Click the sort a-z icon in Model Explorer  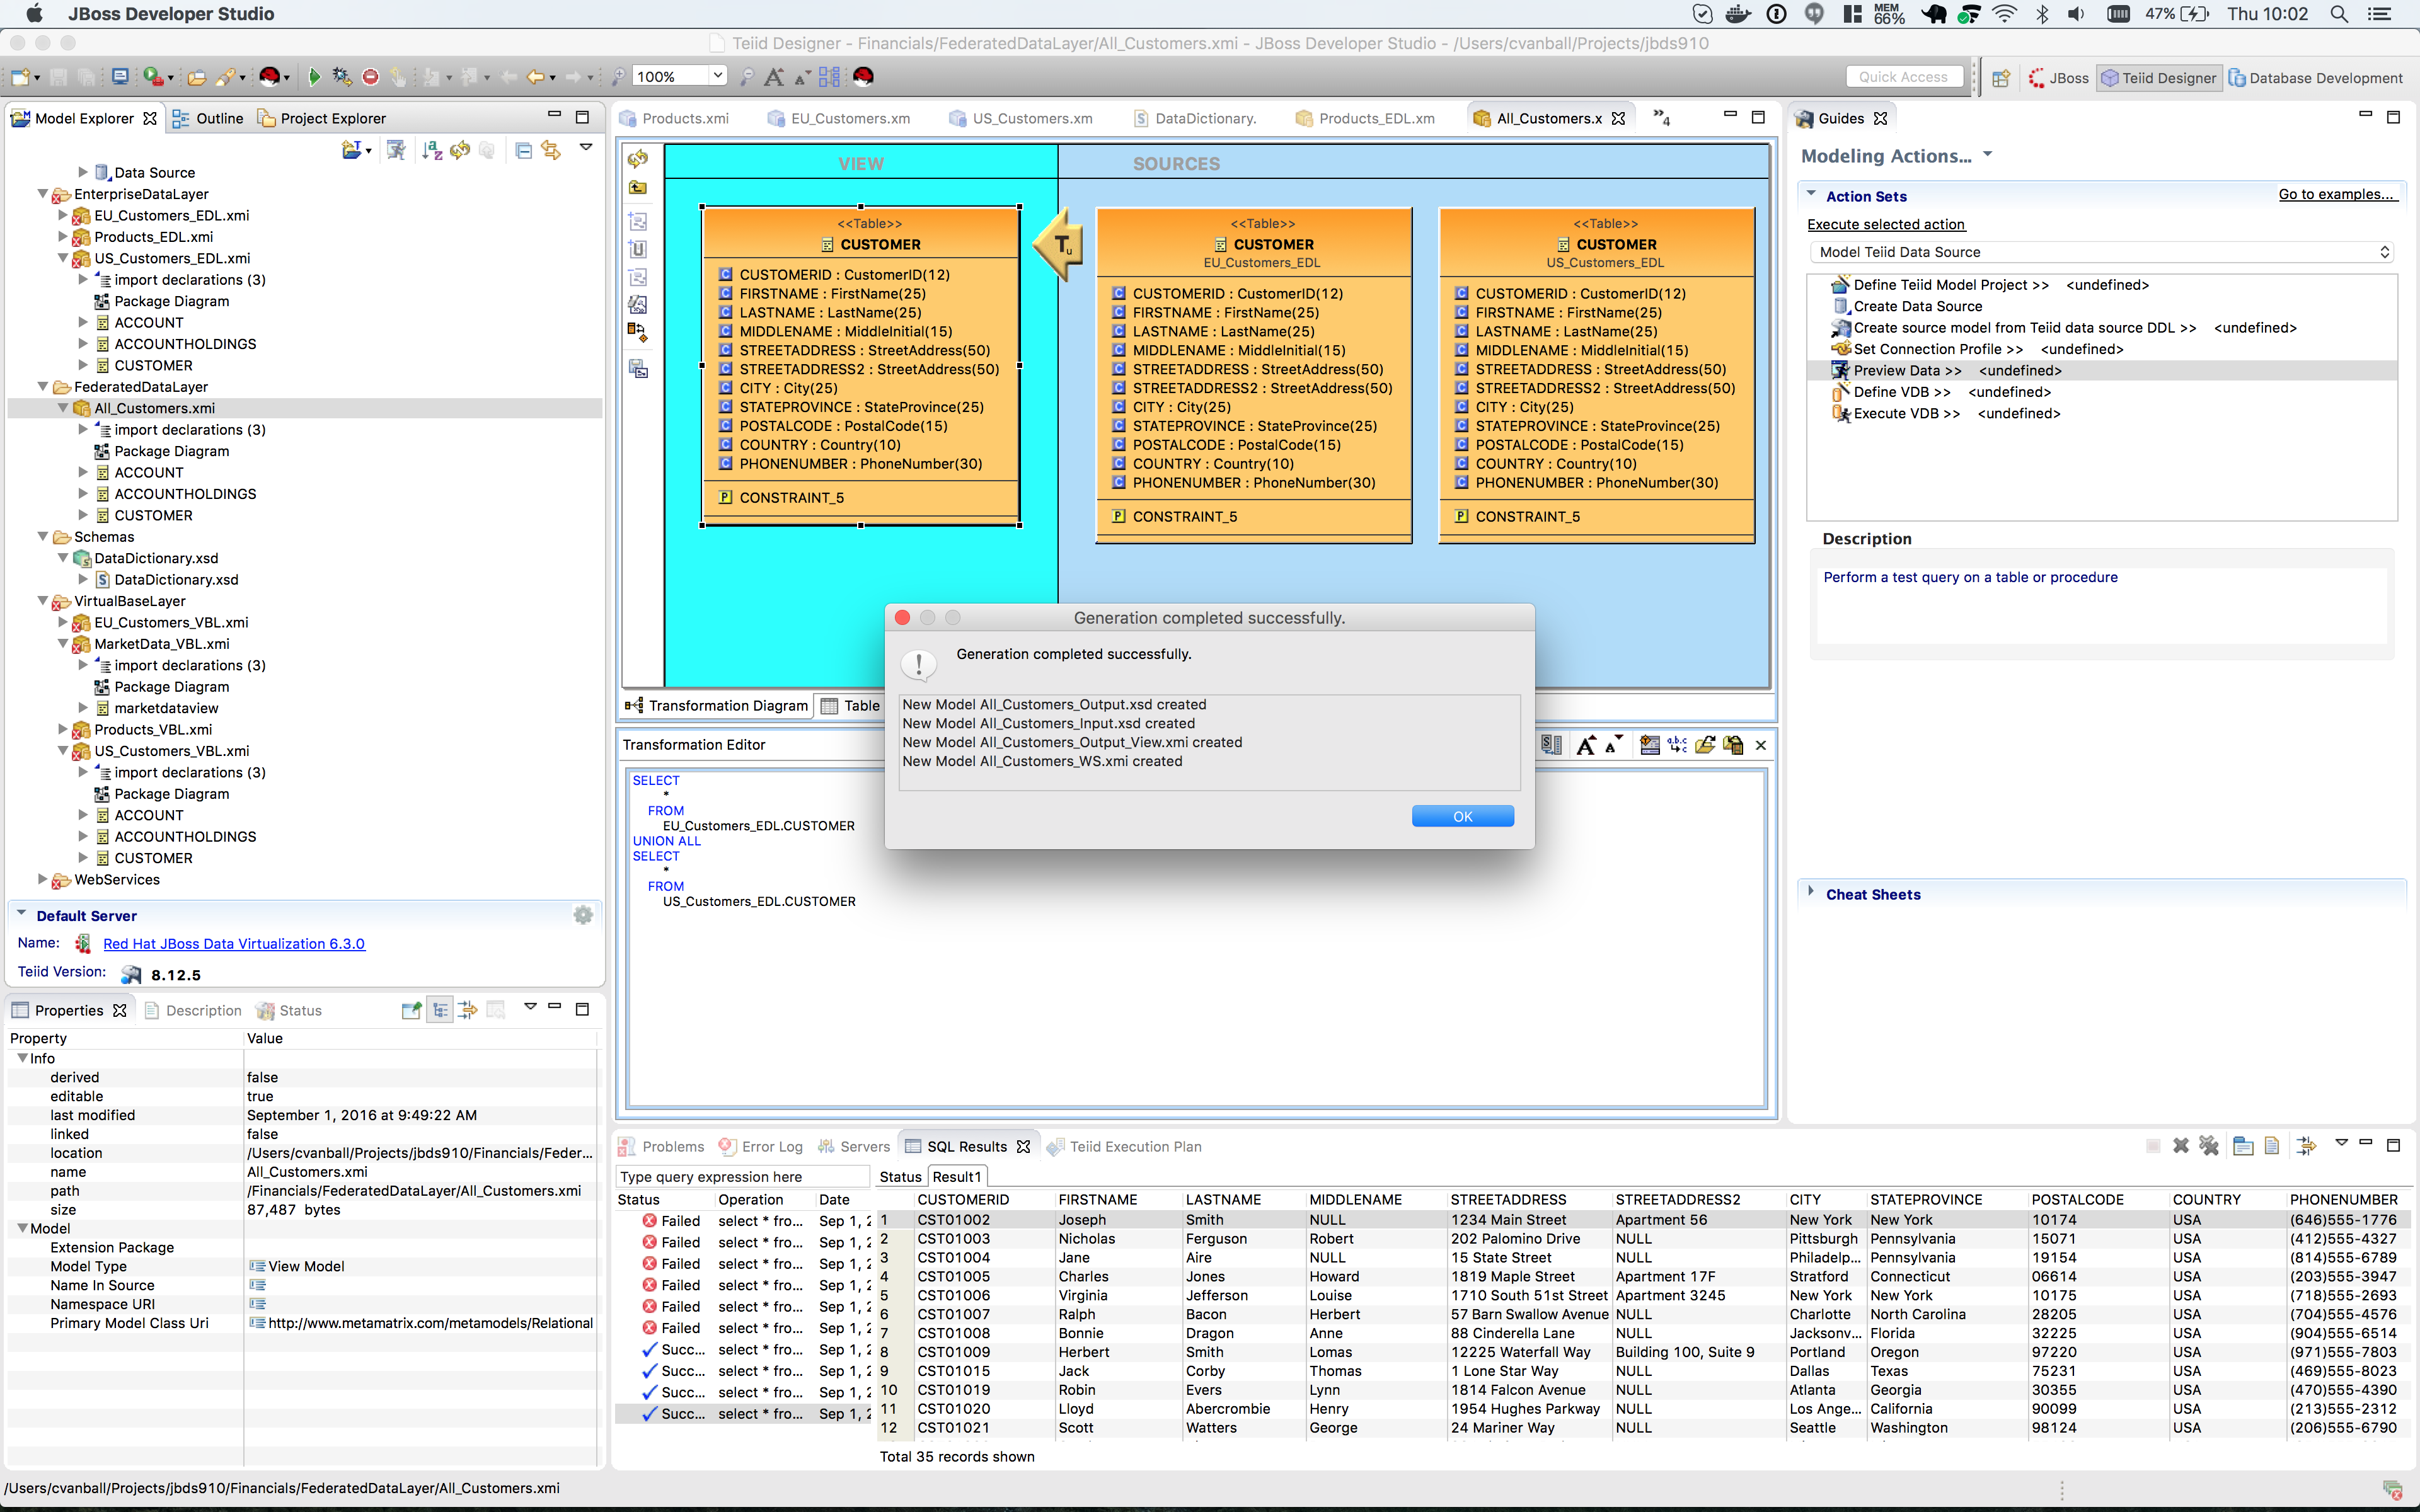[x=431, y=151]
